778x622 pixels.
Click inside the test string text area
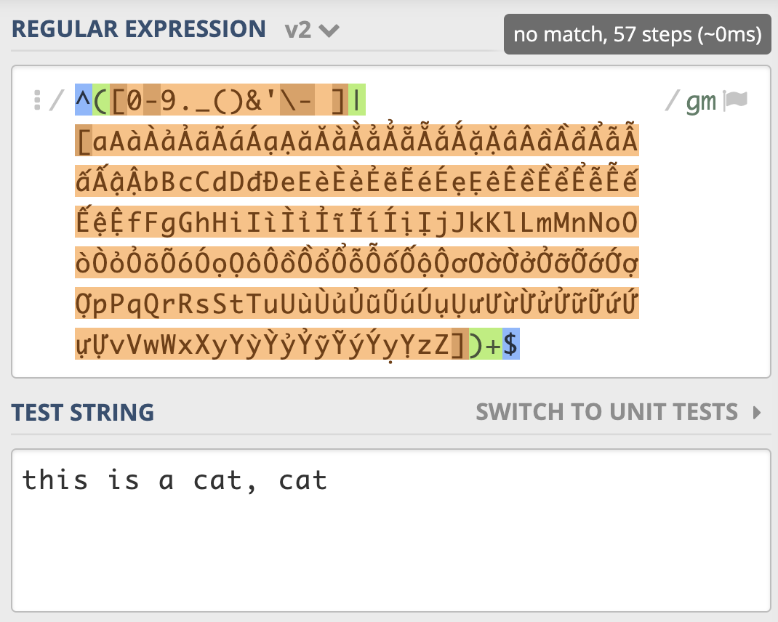point(390,530)
